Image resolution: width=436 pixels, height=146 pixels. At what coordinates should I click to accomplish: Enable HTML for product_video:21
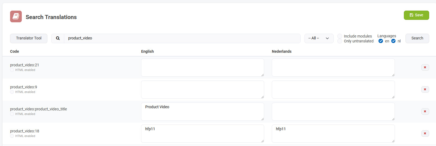[12, 70]
